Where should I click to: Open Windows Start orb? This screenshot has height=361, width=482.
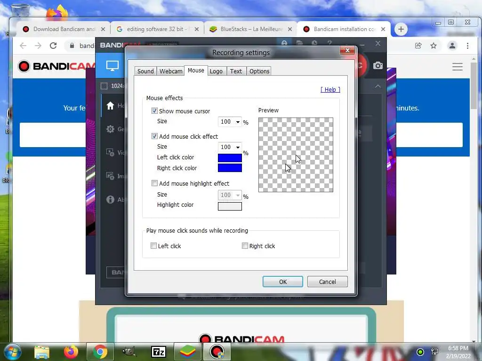pos(12,352)
